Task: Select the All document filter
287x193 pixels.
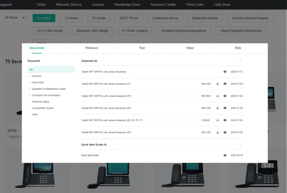Action: pyautogui.click(x=51, y=70)
